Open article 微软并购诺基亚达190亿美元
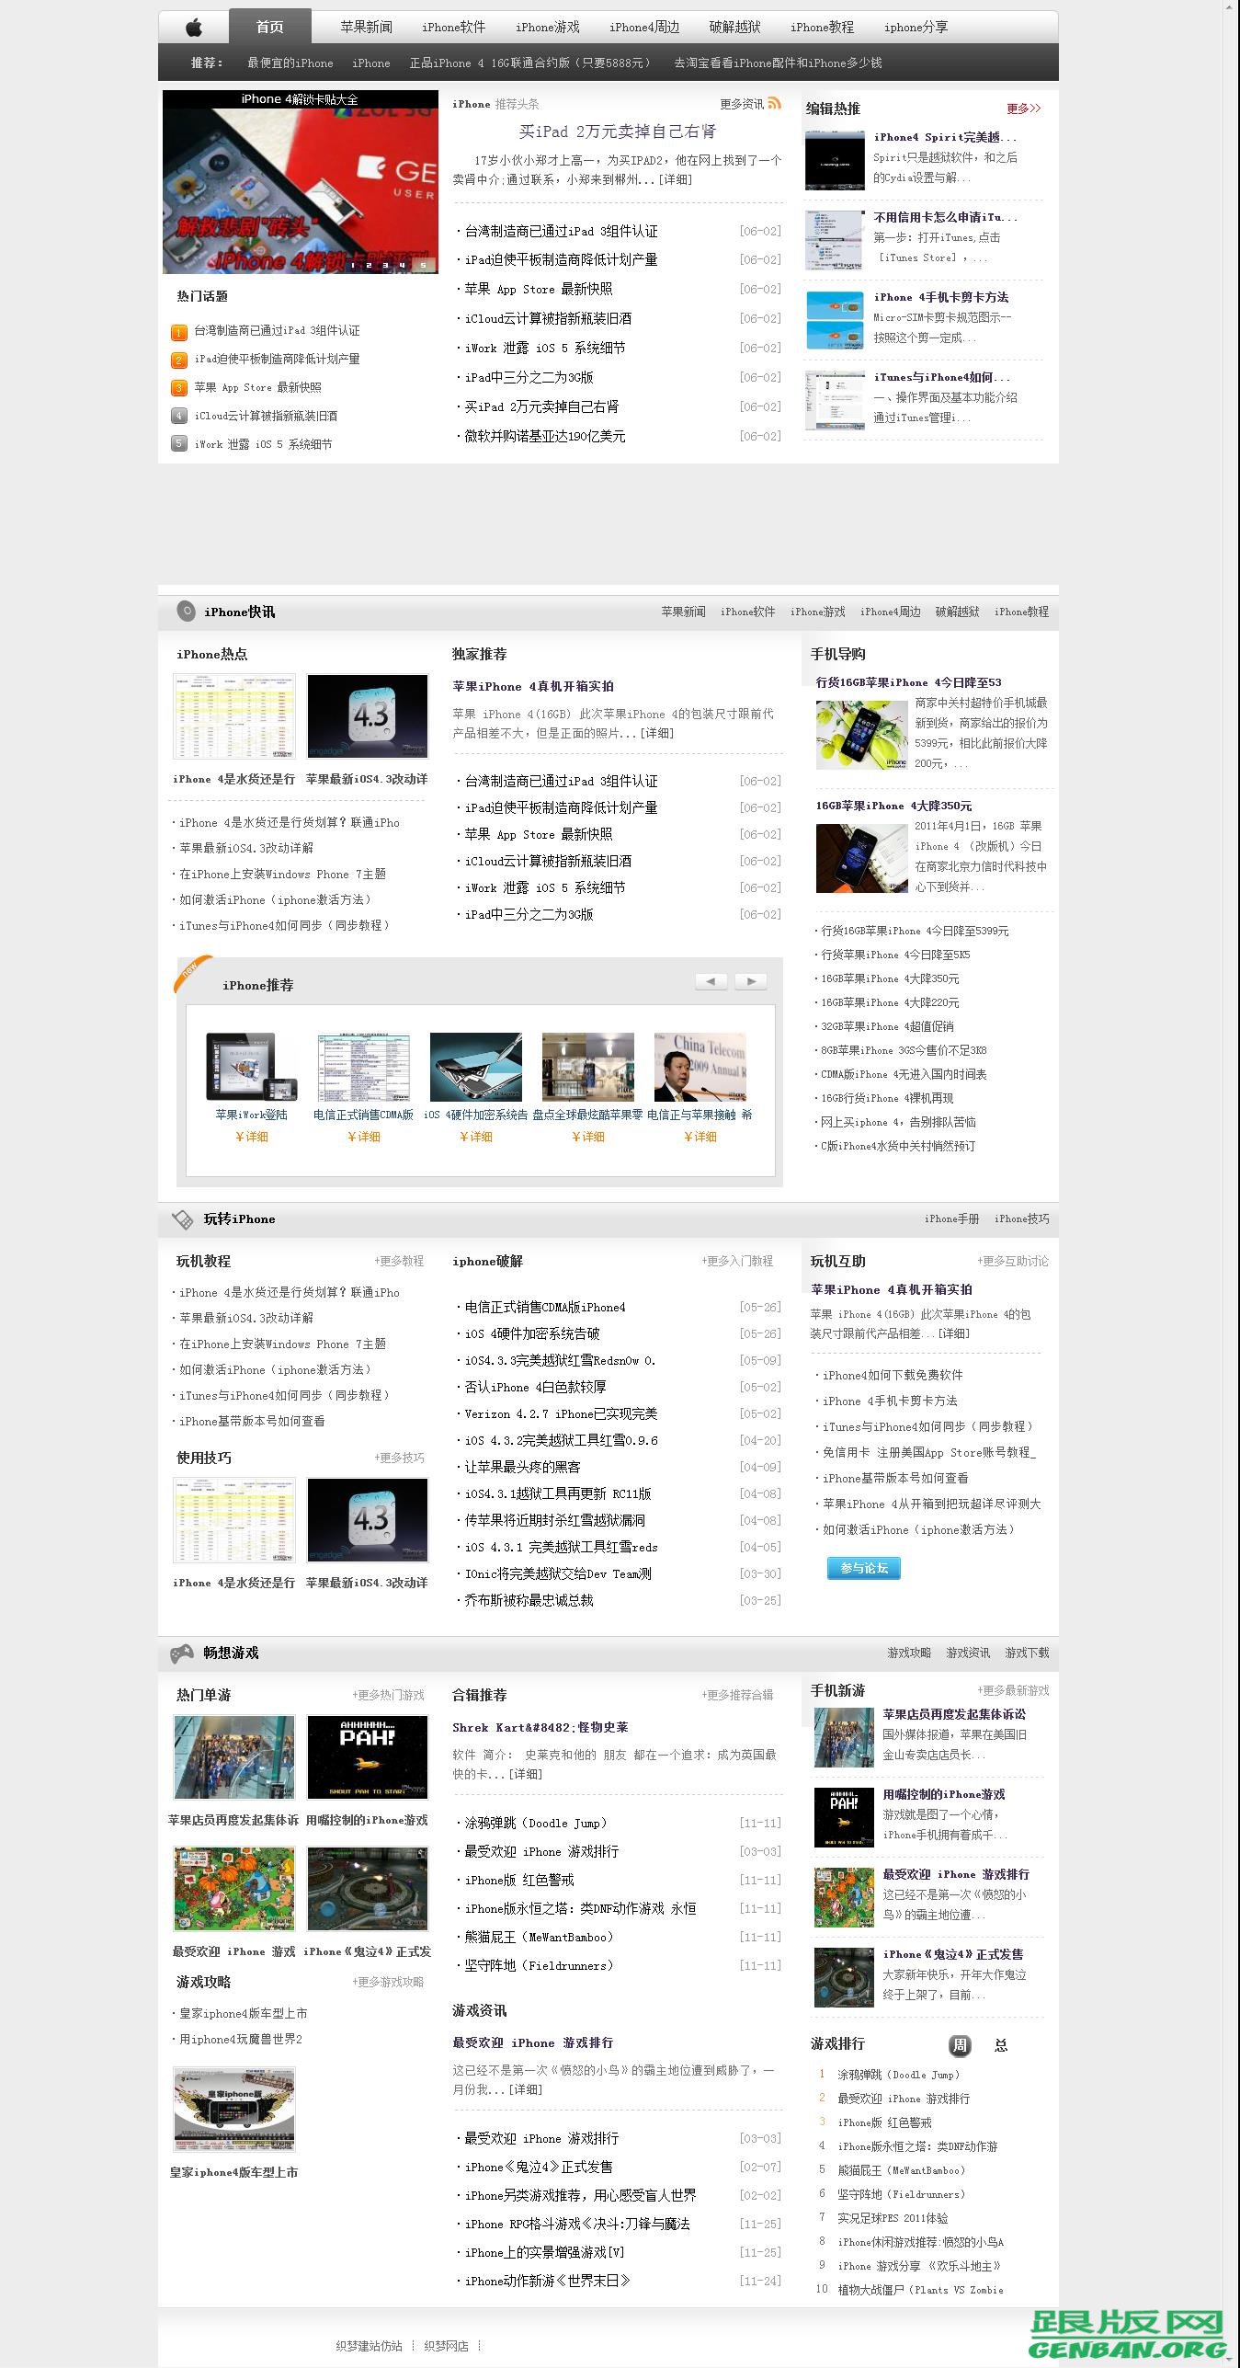 545,436
